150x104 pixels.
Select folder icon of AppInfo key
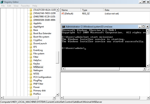[31, 23]
